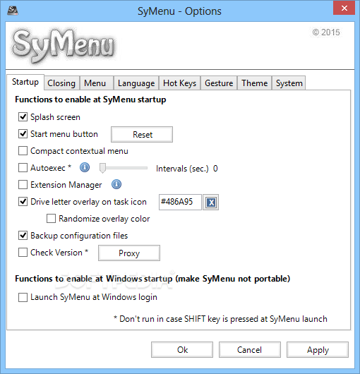Select the System tab
360x374 pixels.
pyautogui.click(x=289, y=83)
